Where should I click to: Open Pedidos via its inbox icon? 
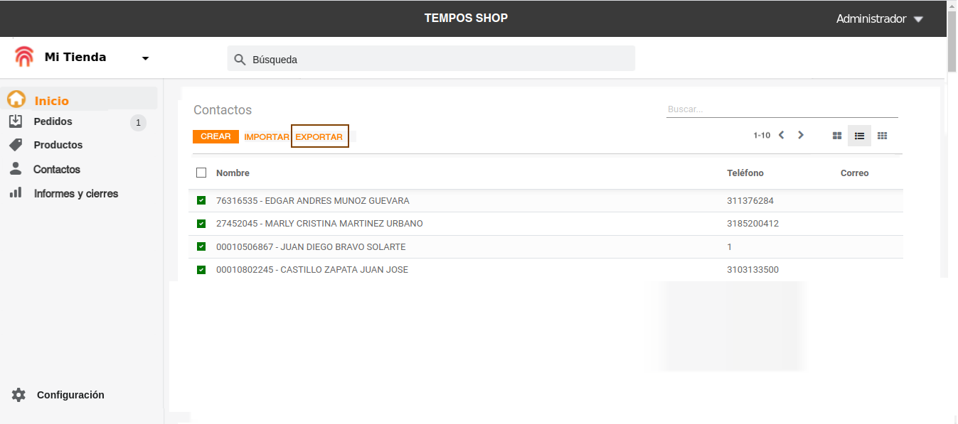(x=16, y=121)
